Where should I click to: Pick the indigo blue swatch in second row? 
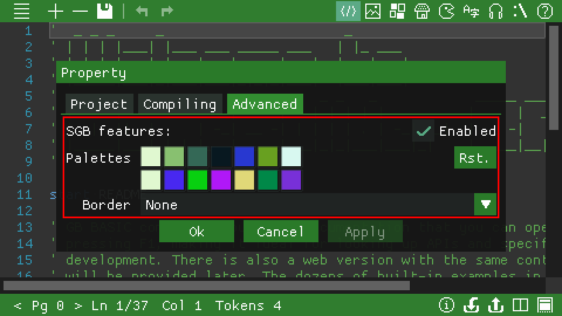coord(174,180)
